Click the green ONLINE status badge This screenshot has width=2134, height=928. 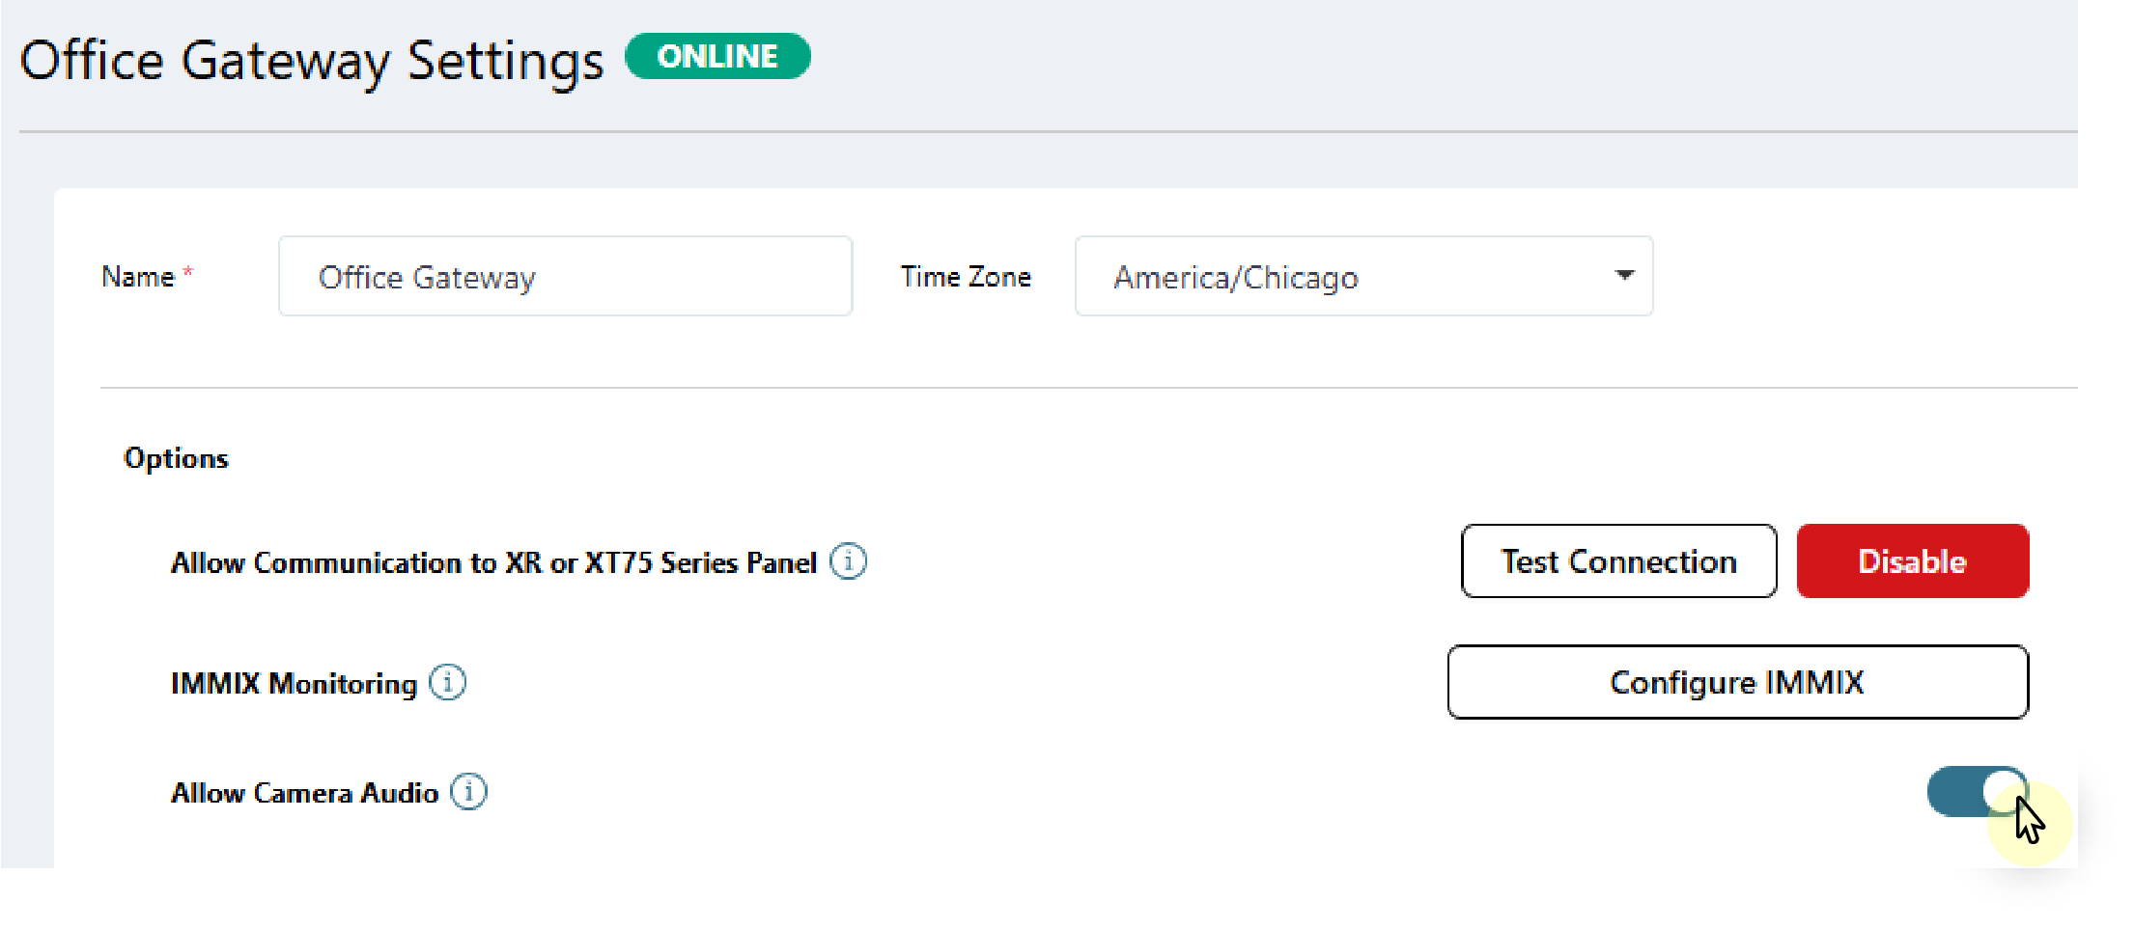pos(717,57)
